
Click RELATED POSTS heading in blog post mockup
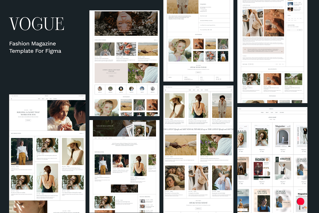click(x=272, y=69)
